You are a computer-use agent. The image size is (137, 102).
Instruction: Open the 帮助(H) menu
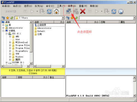pyautogui.click(x=94, y=6)
